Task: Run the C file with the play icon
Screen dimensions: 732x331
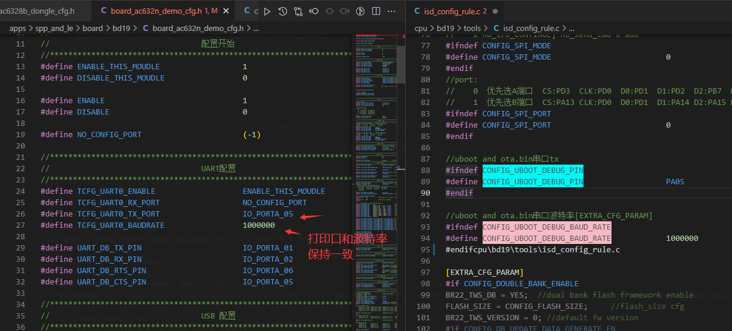Action: coord(267,11)
